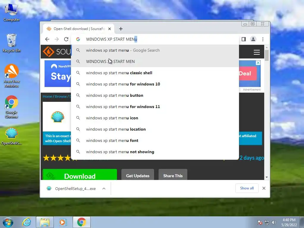Choose the 'WINDOWS XP START MEN' suggestion
This screenshot has width=304, height=228.
[x=155, y=61]
